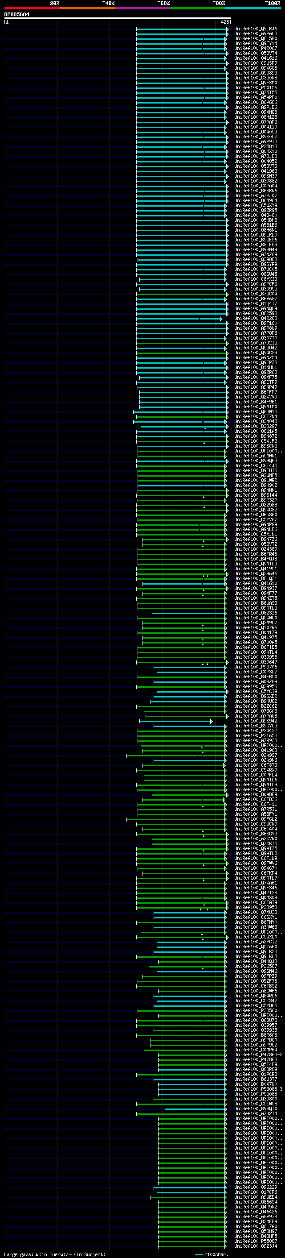Click the alignment bar for Q5D893
The width and height of the screenshot is (285, 1258).
182,73
